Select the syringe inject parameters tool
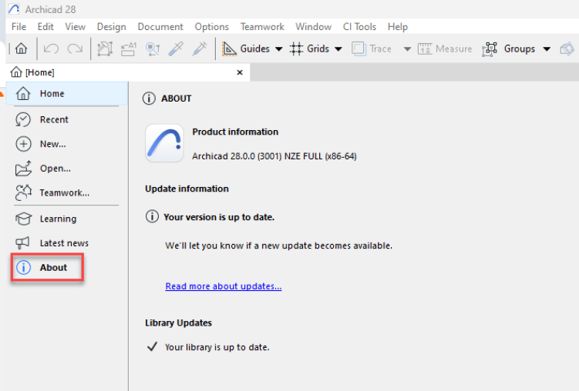 pos(200,48)
